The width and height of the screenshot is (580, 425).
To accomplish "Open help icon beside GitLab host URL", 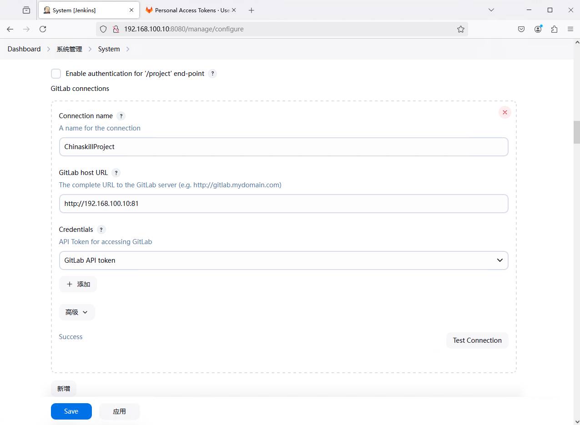I will [x=116, y=173].
